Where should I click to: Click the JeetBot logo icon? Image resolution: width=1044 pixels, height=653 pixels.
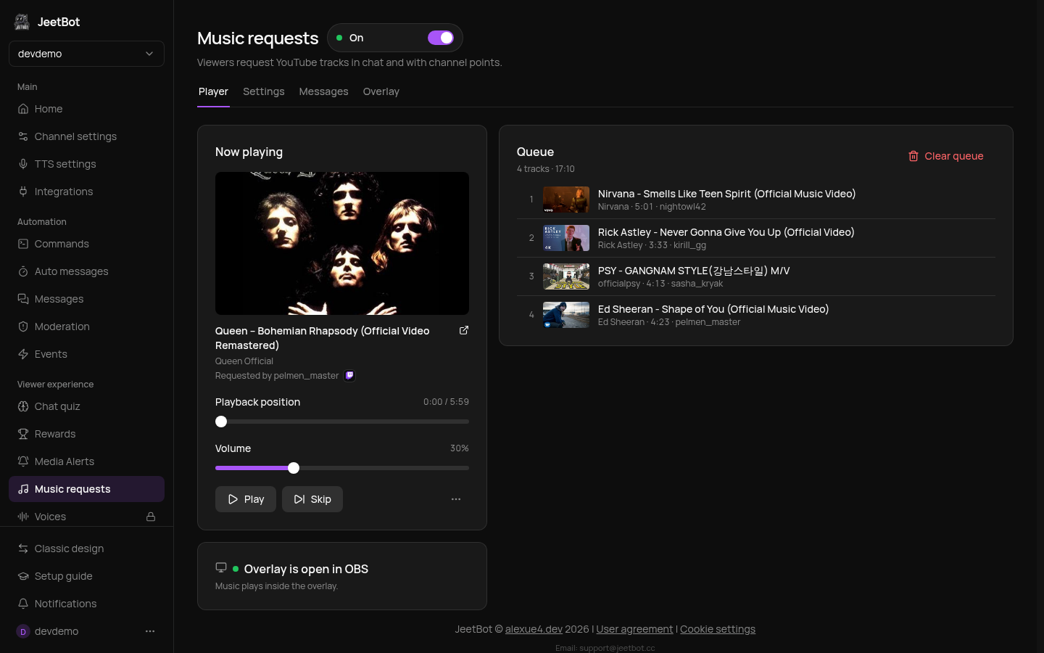(22, 22)
